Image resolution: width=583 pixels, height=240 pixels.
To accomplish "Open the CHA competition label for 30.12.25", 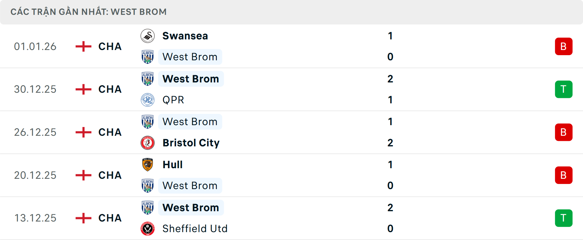I will [x=110, y=89].
